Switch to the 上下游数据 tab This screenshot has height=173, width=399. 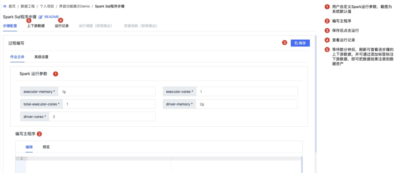tap(36, 26)
